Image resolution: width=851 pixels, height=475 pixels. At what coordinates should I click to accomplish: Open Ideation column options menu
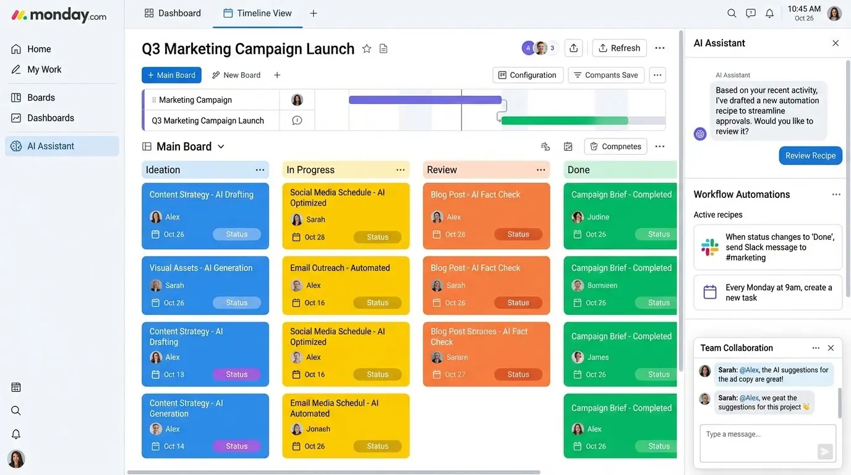pyautogui.click(x=260, y=170)
